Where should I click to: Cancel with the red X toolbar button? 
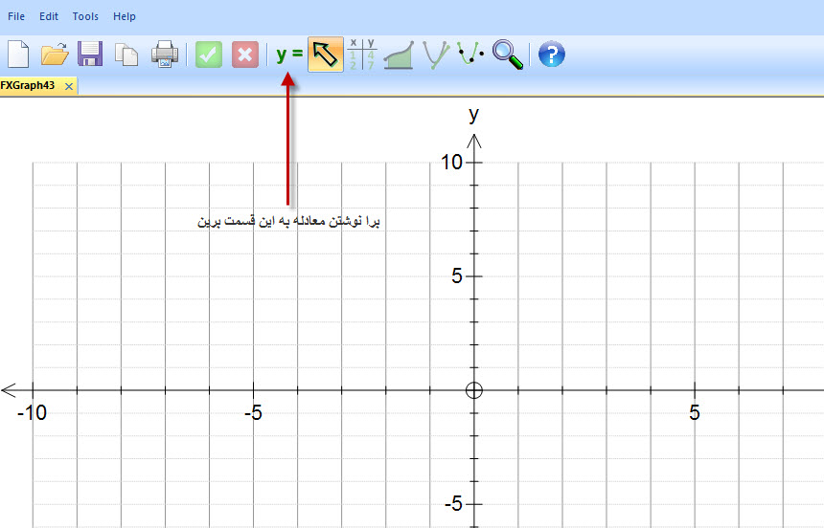(x=245, y=54)
